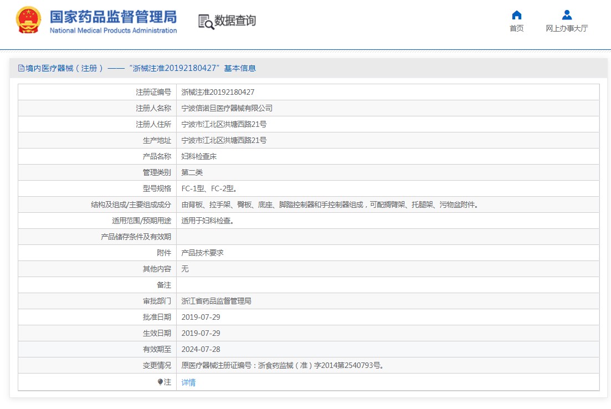Viewport: 611px width, 409px height.
Task: Click 生效日期 value 2019-07-29
Action: [201, 334]
